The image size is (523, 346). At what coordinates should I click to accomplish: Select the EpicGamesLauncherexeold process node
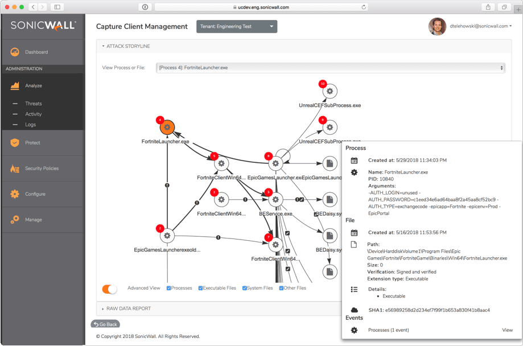click(167, 236)
